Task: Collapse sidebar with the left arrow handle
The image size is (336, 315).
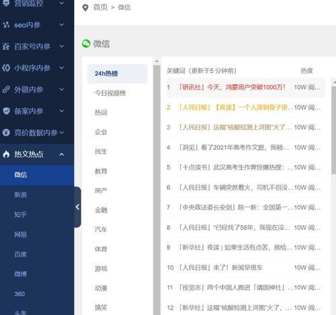Action: (x=77, y=207)
